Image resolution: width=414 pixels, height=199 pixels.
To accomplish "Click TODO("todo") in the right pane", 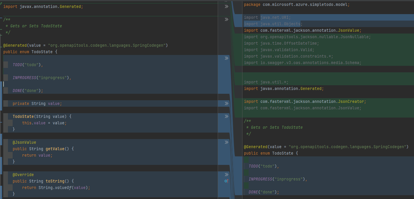I will [264, 166].
